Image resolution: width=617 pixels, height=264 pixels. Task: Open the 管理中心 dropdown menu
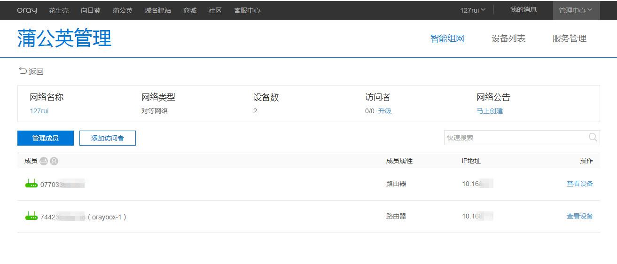coord(576,10)
